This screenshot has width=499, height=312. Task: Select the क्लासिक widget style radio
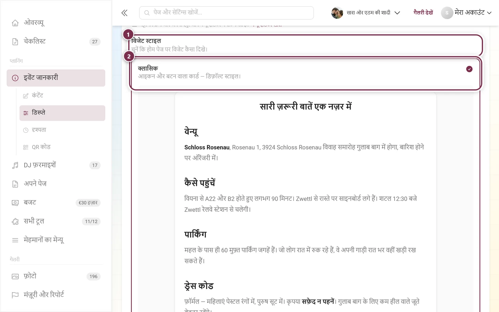pos(469,69)
